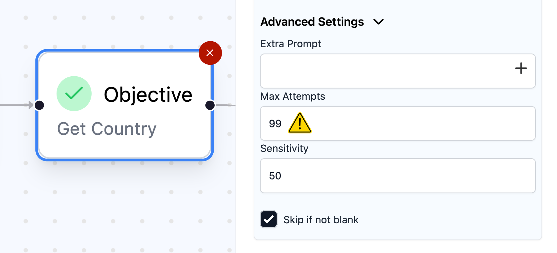Click the output connection dot on Objective node
Viewport: 557px width, 253px height.
[x=210, y=105]
